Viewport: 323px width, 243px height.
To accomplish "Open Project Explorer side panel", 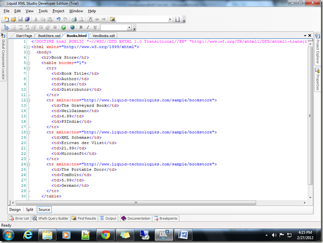I will tap(318, 51).
